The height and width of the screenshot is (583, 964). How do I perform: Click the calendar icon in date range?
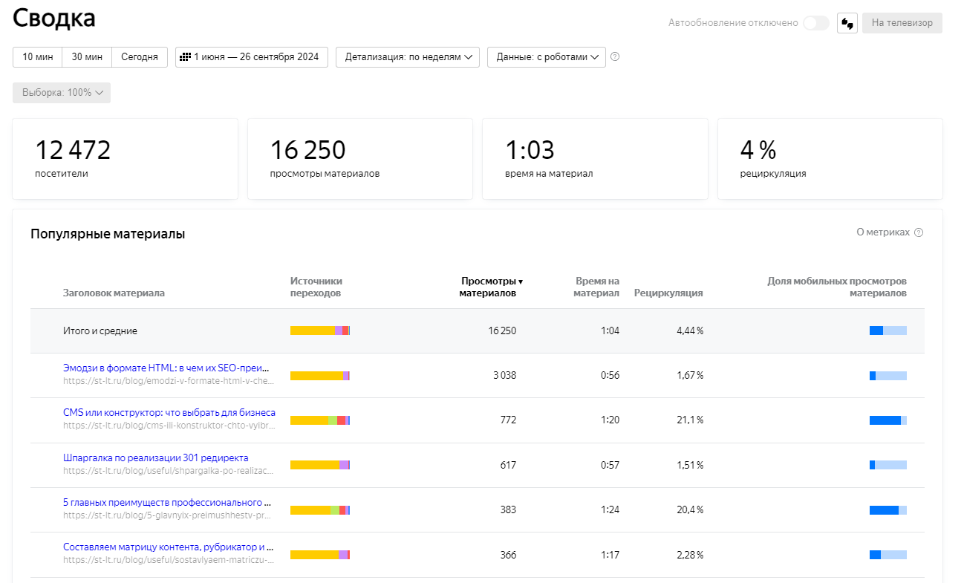pyautogui.click(x=186, y=57)
